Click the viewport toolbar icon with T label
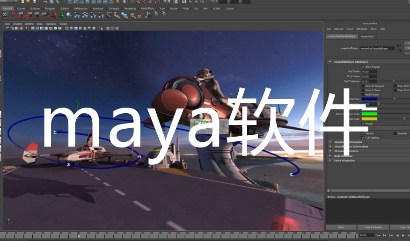Image resolution: width=410 pixels, height=241 pixels. 59,28
